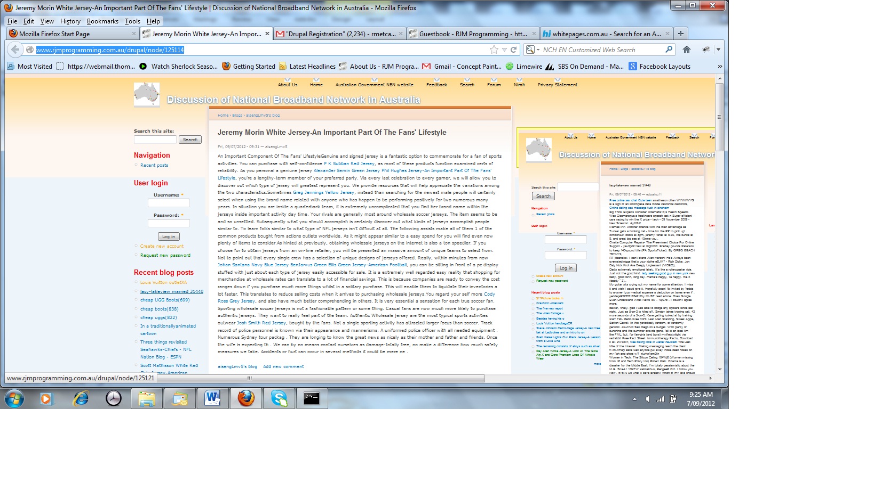Open Skype from the taskbar
This screenshot has height=490, width=874.
[x=279, y=398]
